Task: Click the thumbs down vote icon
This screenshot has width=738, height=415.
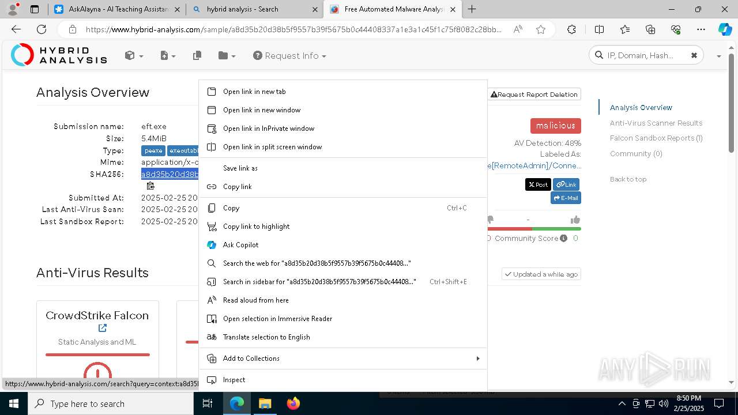Action: click(491, 220)
